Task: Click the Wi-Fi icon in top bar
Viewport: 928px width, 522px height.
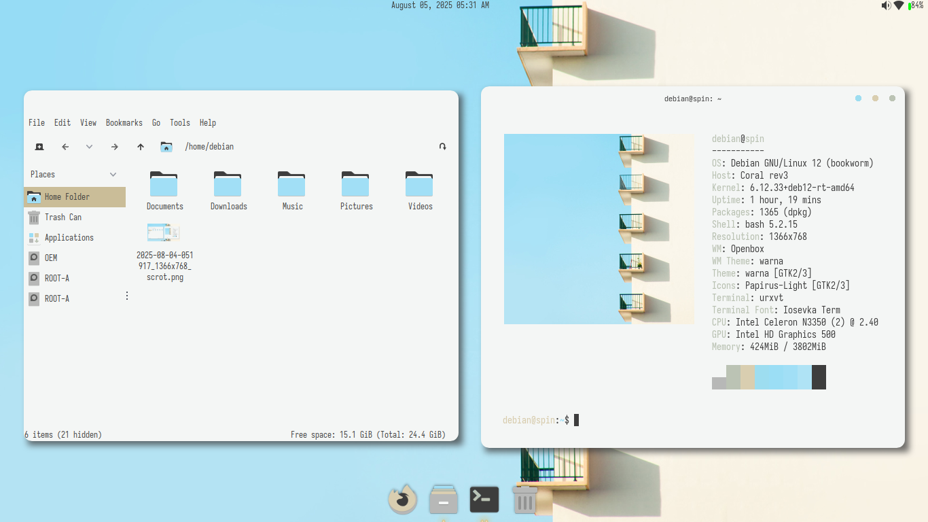Action: [x=899, y=5]
